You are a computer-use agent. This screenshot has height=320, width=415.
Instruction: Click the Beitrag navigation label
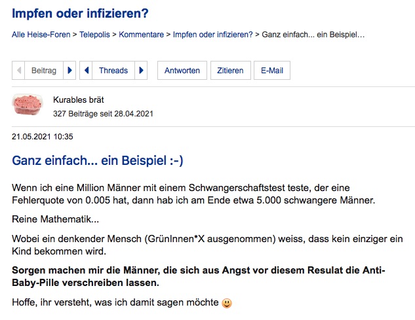44,71
